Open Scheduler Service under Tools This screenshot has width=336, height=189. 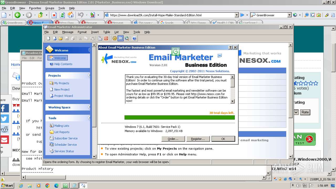pyautogui.click(x=65, y=145)
